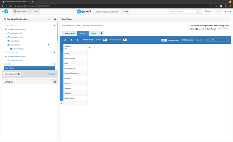Change Forms permission dropdown

105,40
